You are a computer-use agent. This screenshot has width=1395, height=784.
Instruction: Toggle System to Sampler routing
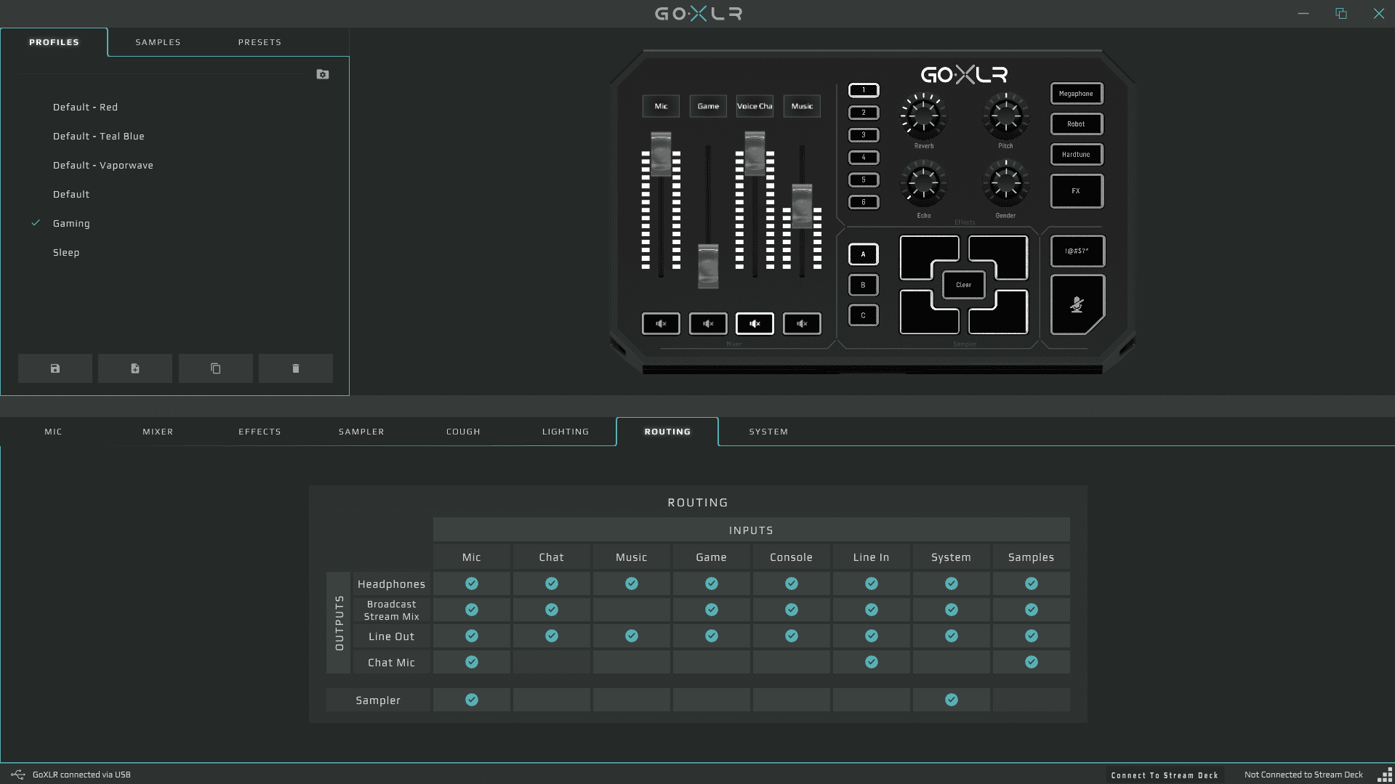[952, 700]
